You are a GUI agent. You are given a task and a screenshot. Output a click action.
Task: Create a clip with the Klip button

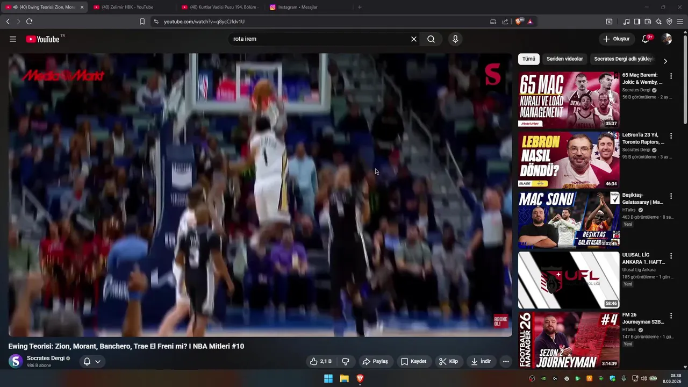[448, 361]
